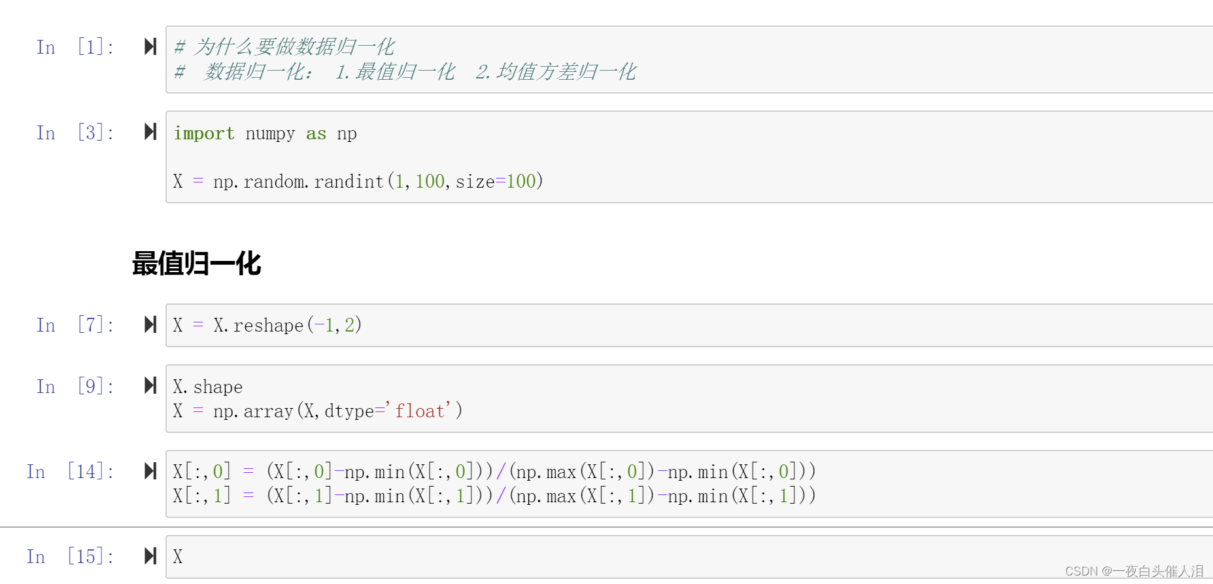
Task: Click the second comment line about 均值方差归一化
Action: point(405,71)
